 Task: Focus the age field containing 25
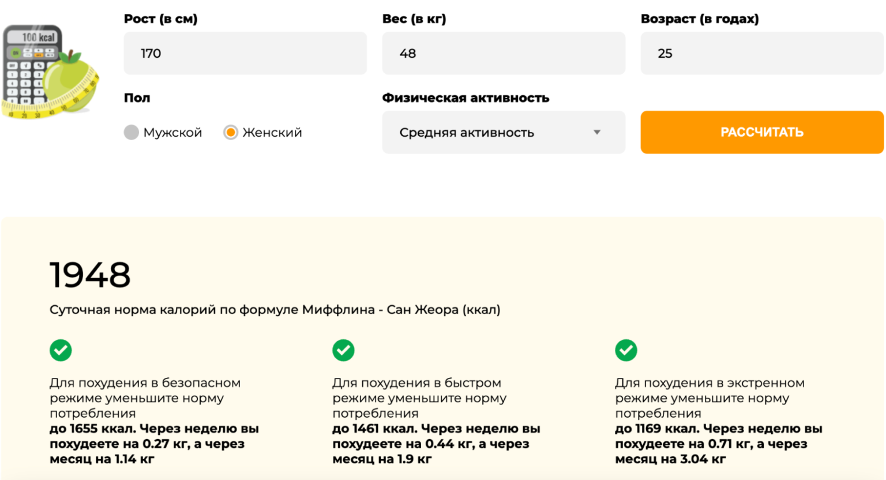[x=761, y=54]
